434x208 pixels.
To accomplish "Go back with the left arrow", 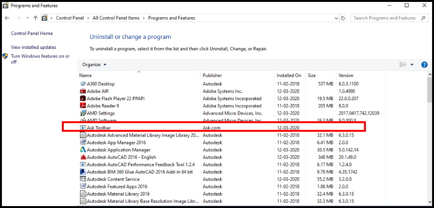I will pos(7,18).
